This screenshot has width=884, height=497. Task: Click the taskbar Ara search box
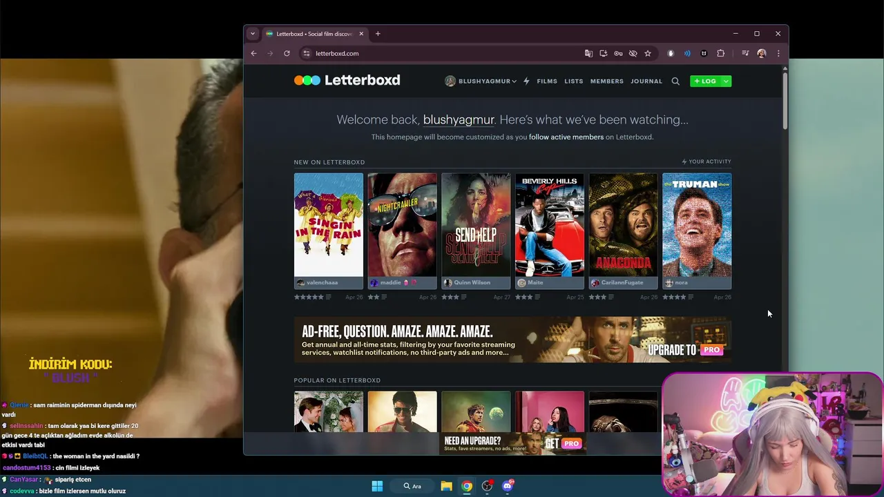coord(413,486)
